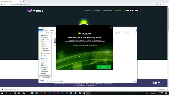The image size is (169, 95).
Task: Select the Horizon nav item on WeMod
Action: [x=118, y=11]
